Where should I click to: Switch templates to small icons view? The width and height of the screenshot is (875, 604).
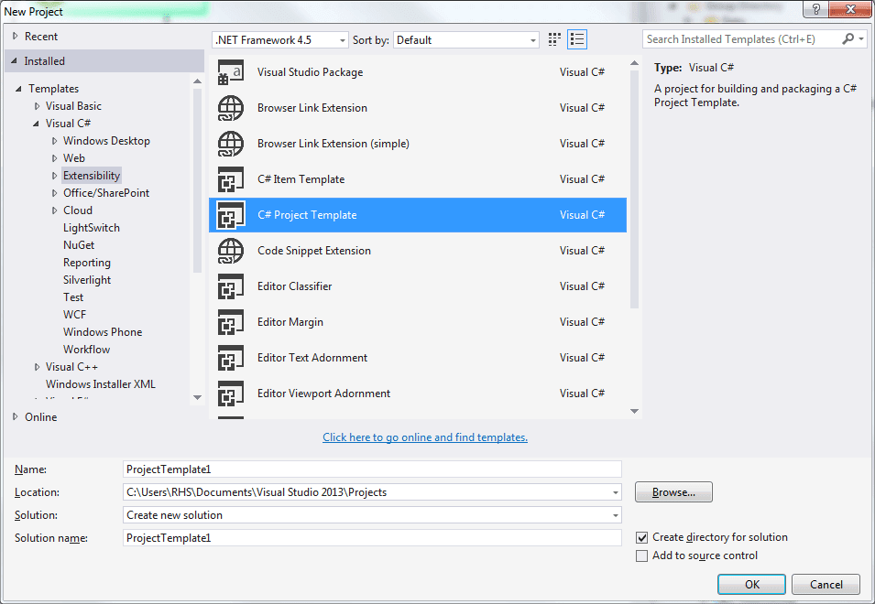point(553,38)
